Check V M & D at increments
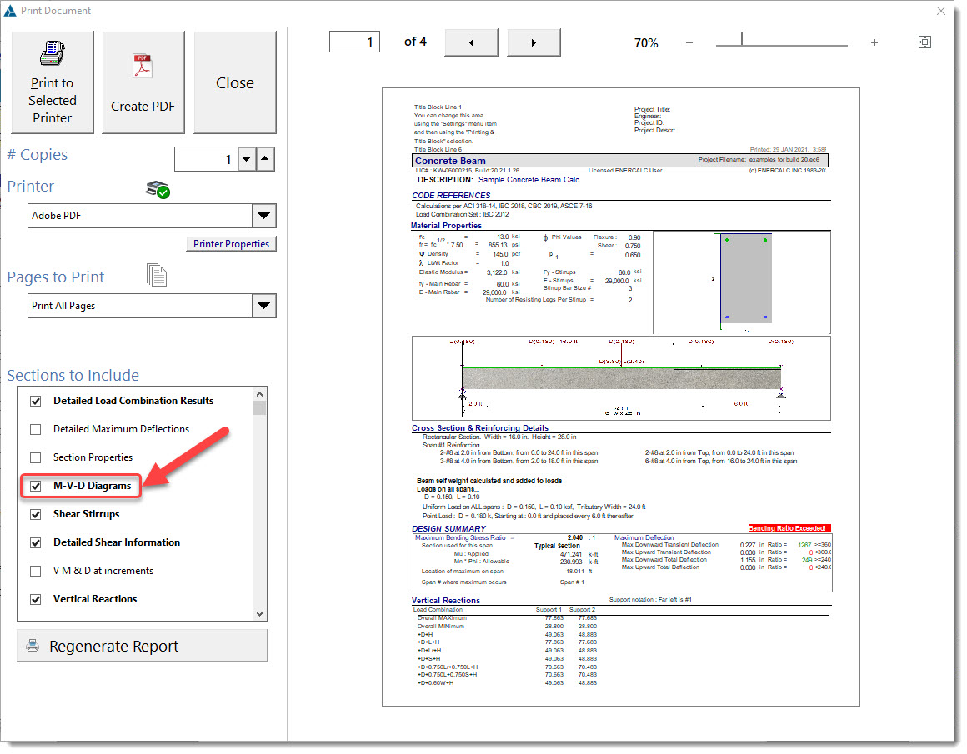 [36, 571]
